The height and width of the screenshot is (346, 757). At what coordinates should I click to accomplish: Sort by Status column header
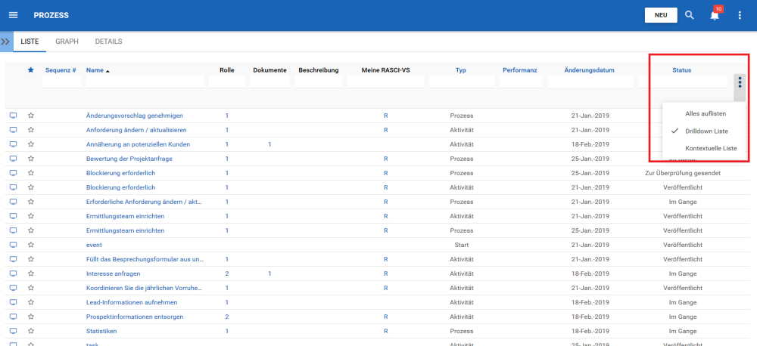coord(681,70)
